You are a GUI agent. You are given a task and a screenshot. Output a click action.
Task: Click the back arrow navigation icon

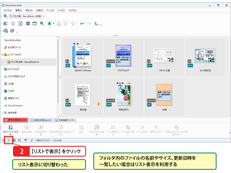pyautogui.click(x=82, y=24)
